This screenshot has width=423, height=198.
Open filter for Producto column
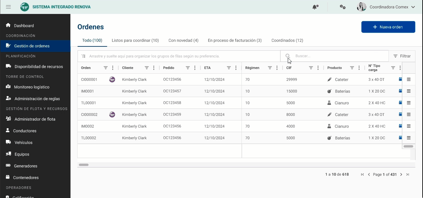click(x=352, y=68)
